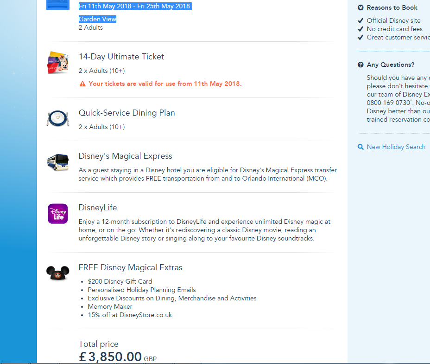Click the Magical Express transfer description

[208, 174]
